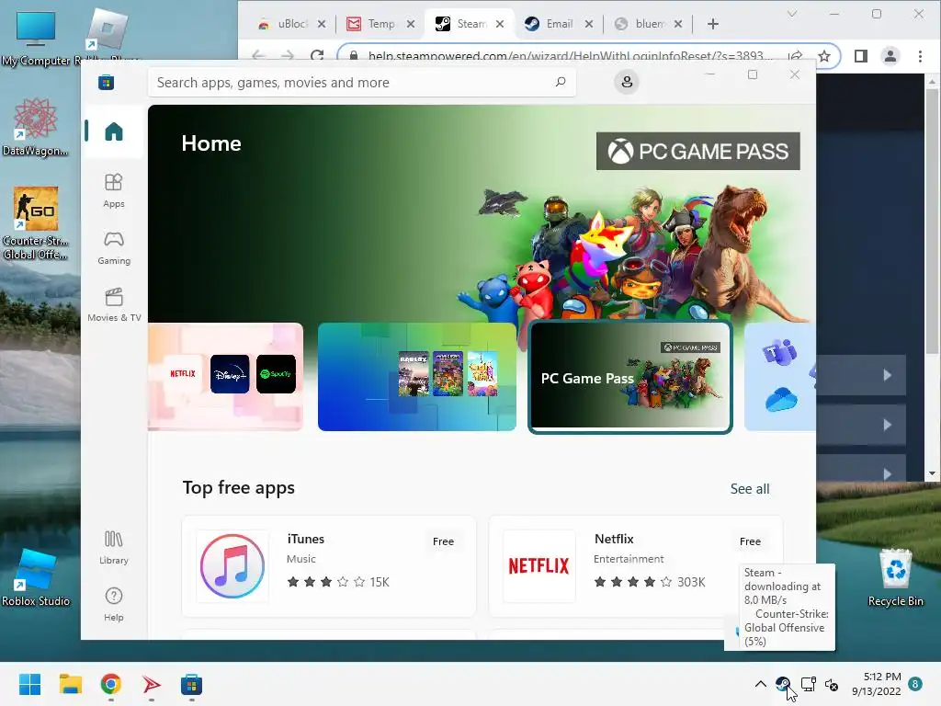Go to Apps in Store sidebar
Image resolution: width=941 pixels, height=706 pixels.
(114, 190)
